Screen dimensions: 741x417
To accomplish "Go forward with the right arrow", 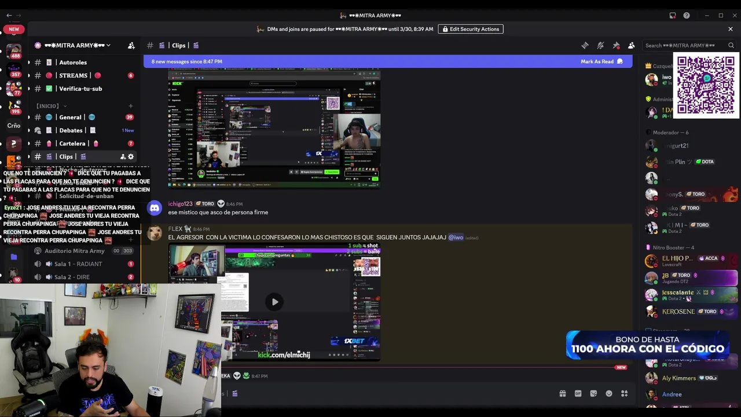I will [x=19, y=16].
